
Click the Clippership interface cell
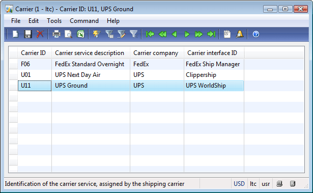(x=214, y=75)
